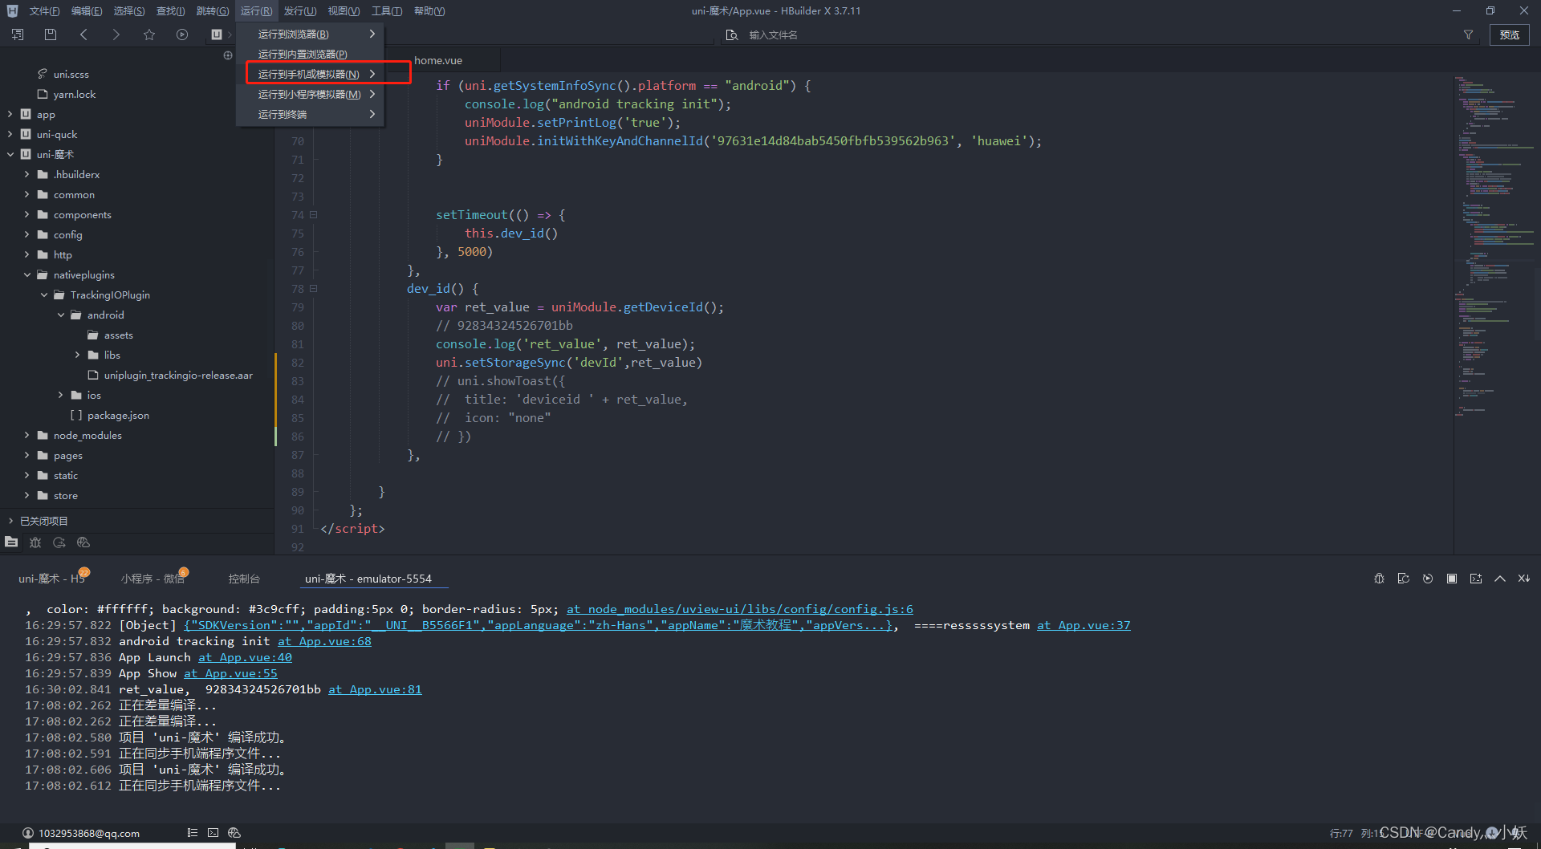The height and width of the screenshot is (849, 1541).
Task: Expand the libs folder
Action: pyautogui.click(x=77, y=355)
